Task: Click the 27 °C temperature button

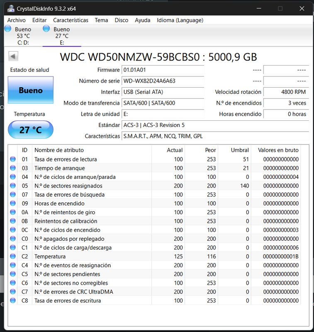Action: click(x=31, y=129)
